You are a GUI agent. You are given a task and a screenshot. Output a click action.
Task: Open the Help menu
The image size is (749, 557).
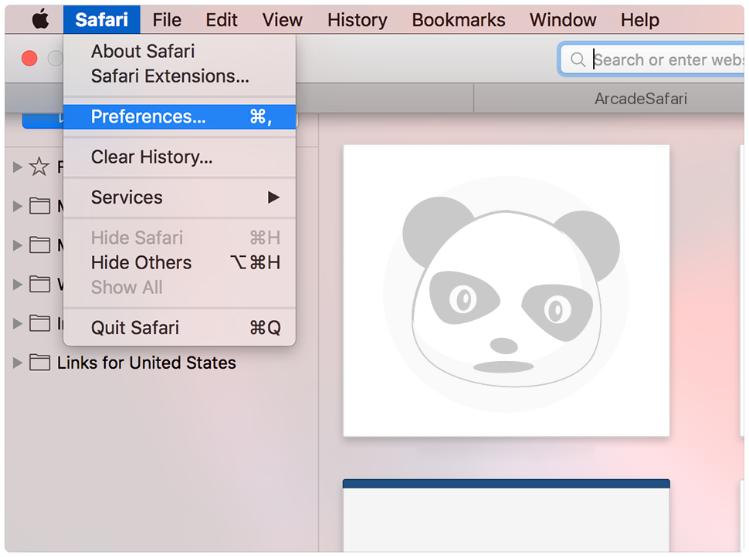pyautogui.click(x=640, y=19)
